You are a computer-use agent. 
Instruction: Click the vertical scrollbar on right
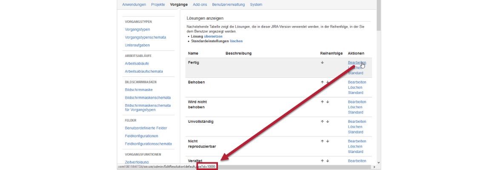pos(378,85)
